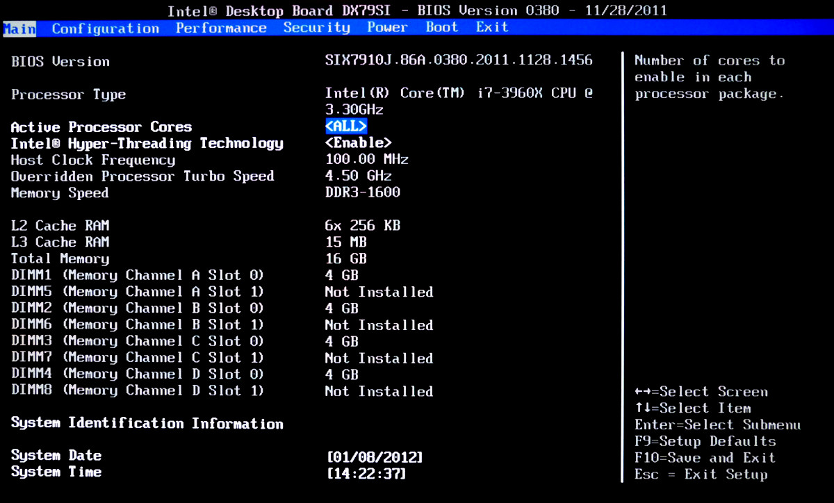Switch to the Performance tab
The width and height of the screenshot is (834, 503).
[x=221, y=28]
